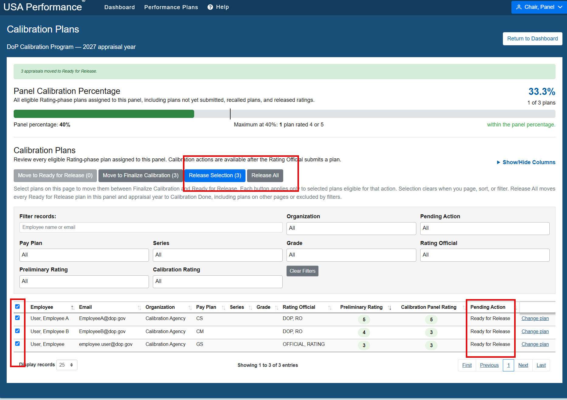The width and height of the screenshot is (567, 400).
Task: Uncheck the employee.user@dop.gov row checkbox
Action: pyautogui.click(x=17, y=343)
